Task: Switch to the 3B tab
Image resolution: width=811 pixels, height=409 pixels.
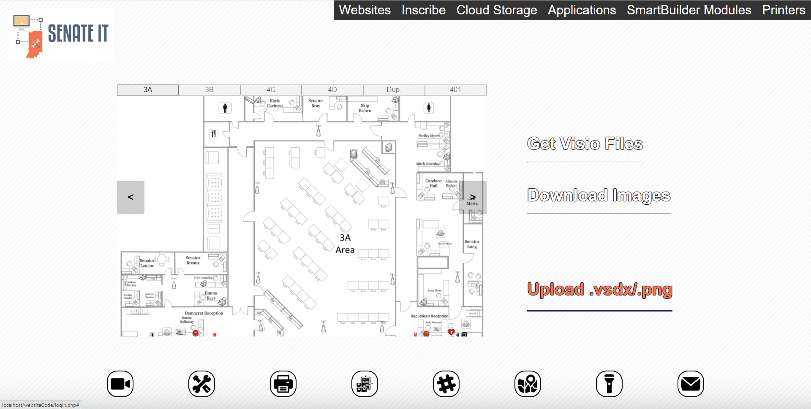Action: click(x=210, y=90)
